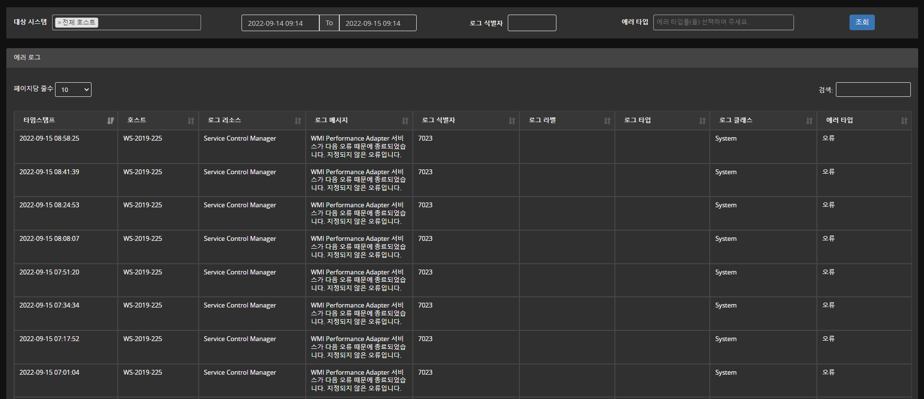This screenshot has height=399, width=924.
Task: Focus the 로그 식별자 input box
Action: [x=532, y=23]
